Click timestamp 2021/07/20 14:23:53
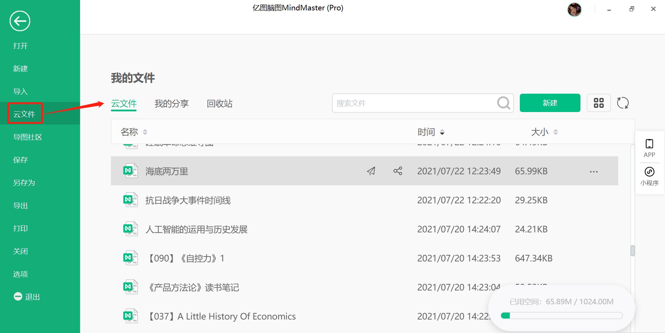This screenshot has height=333, width=665. click(459, 258)
